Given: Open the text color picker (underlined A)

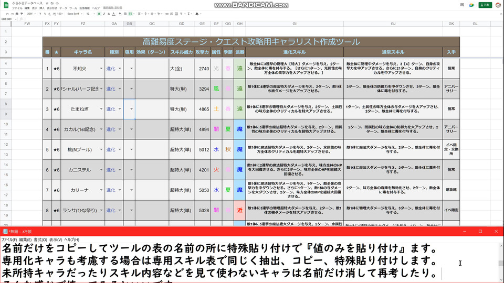Looking at the screenshot, I should pos(113,14).
